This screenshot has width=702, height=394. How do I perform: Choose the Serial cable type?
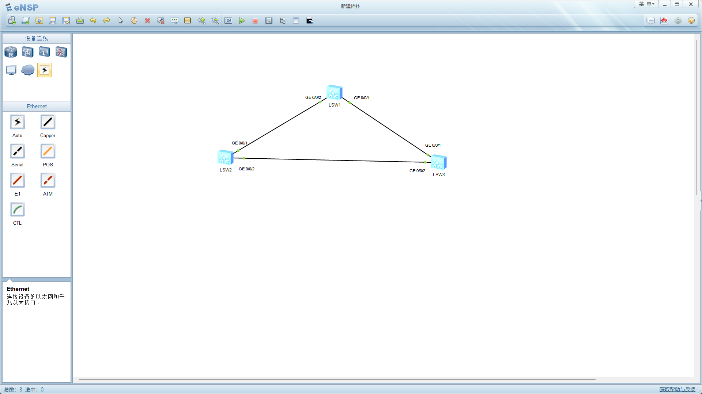click(17, 151)
